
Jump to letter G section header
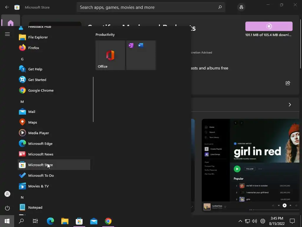pyautogui.click(x=22, y=59)
